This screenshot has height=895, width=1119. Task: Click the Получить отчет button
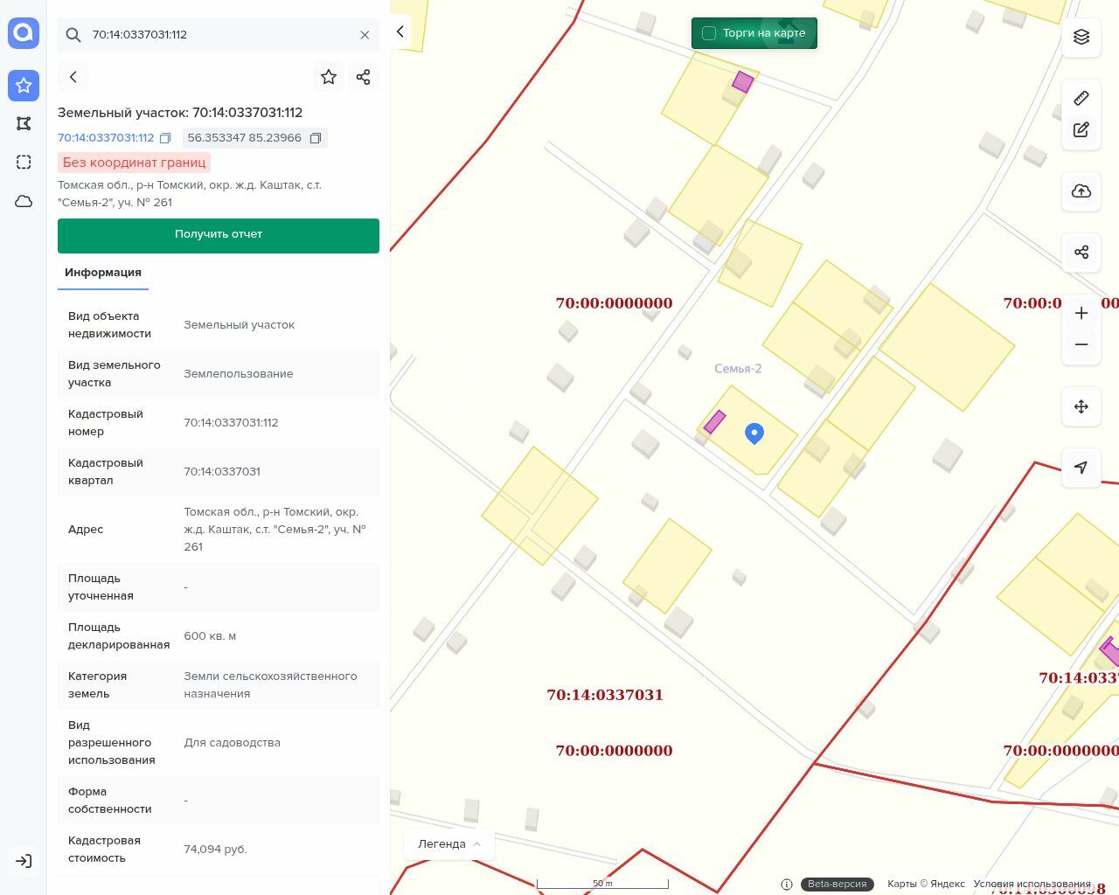pos(219,235)
